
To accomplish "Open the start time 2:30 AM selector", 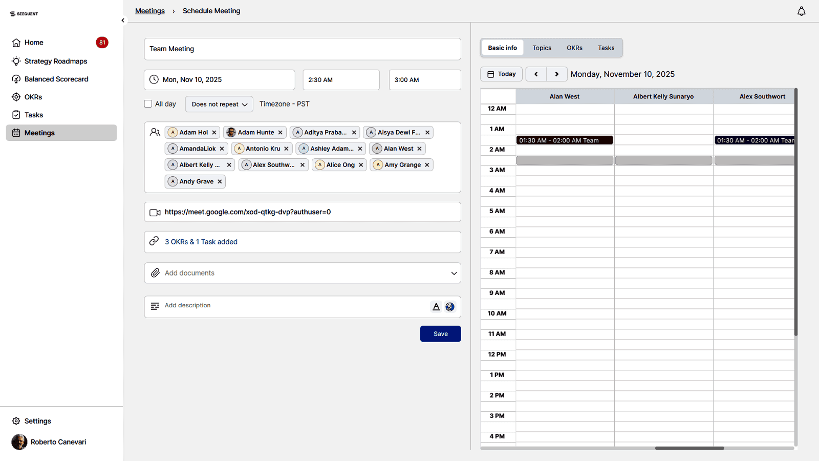I will click(341, 80).
